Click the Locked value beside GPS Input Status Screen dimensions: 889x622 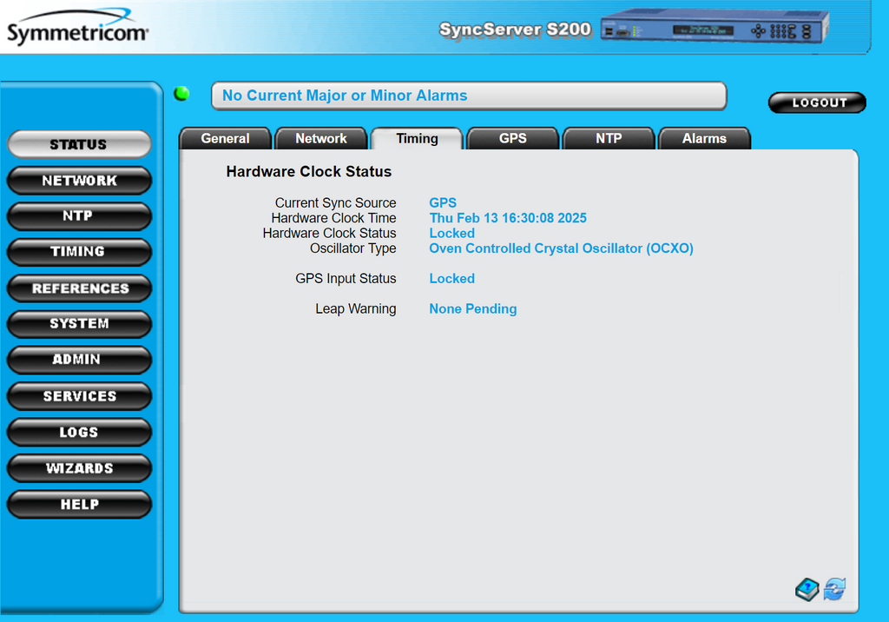pos(451,279)
